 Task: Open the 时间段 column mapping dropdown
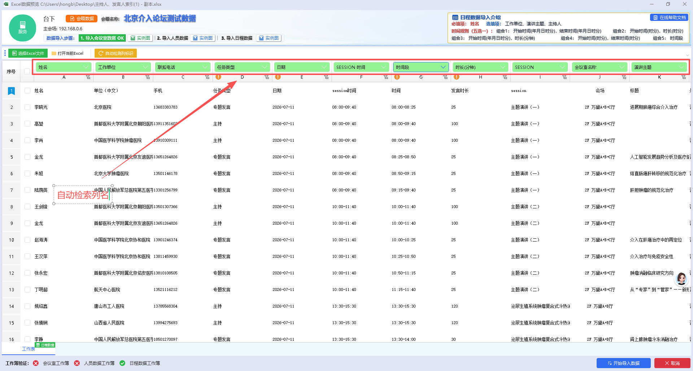421,67
